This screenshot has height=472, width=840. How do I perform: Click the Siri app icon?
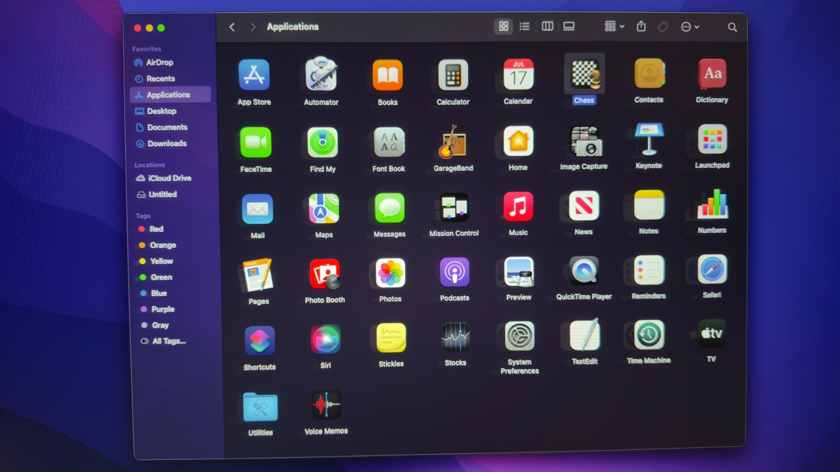(325, 339)
